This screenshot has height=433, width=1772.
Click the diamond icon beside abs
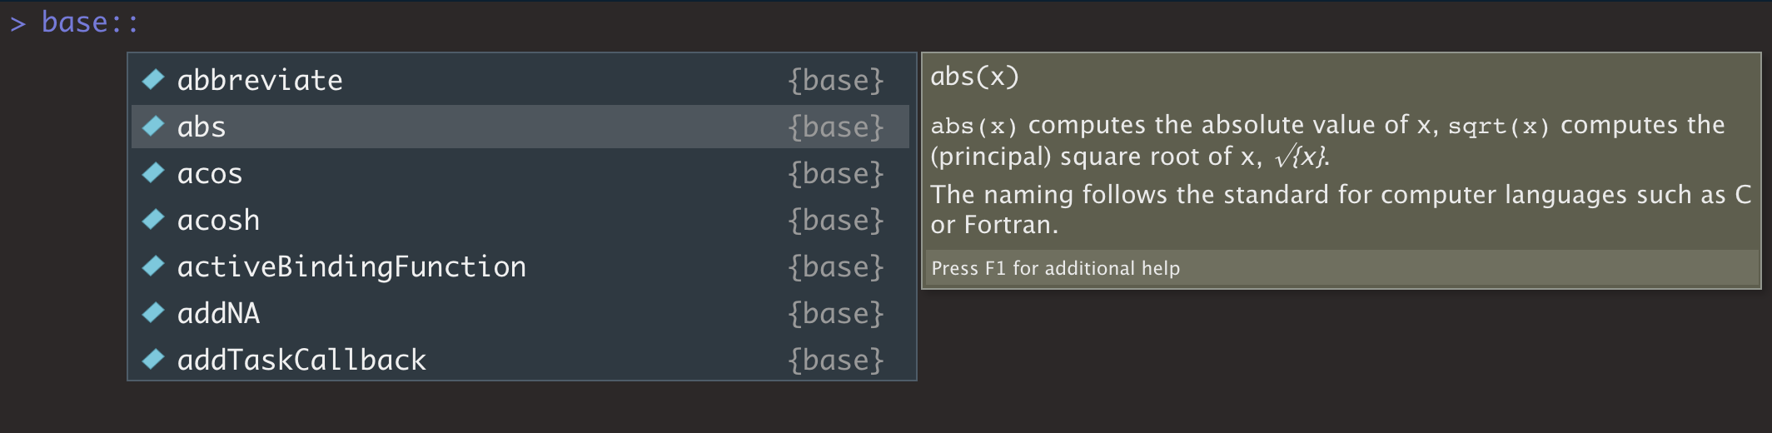pyautogui.click(x=153, y=127)
